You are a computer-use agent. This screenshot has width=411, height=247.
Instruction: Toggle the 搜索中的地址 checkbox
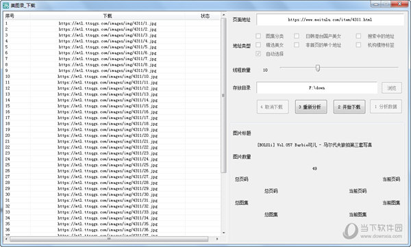coord(358,36)
